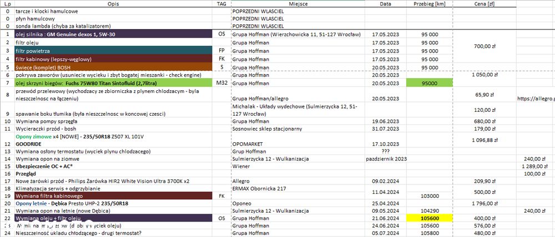Select the yellow '105600' mileage cell
This screenshot has height=237, width=555.
coord(430,218)
